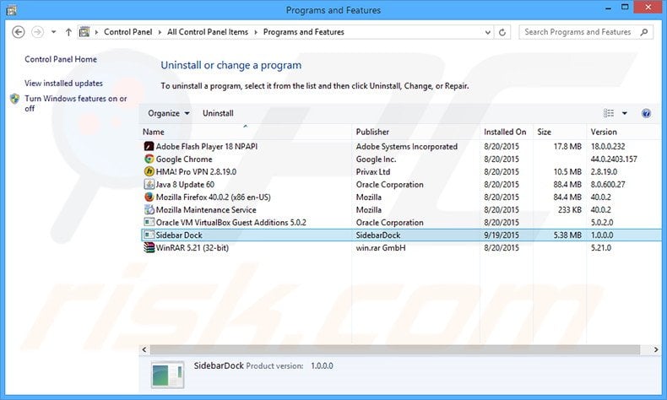Click the window icon in the title bar
Image resolution: width=667 pixels, height=400 pixels.
coord(12,10)
